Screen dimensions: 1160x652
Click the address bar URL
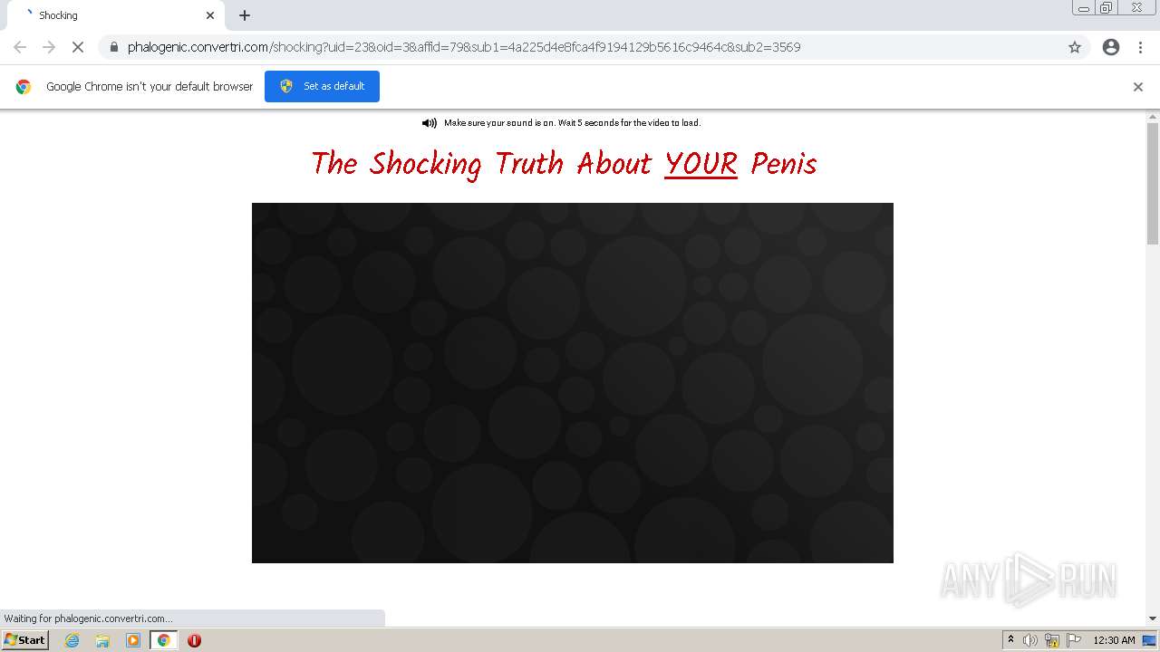pyautogui.click(x=464, y=47)
